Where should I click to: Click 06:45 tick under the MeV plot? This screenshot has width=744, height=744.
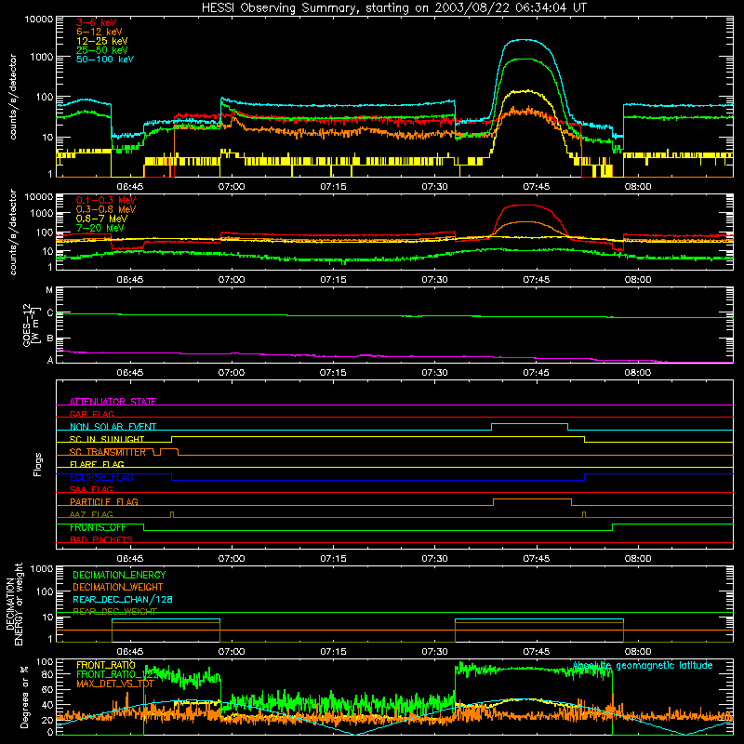coord(130,280)
